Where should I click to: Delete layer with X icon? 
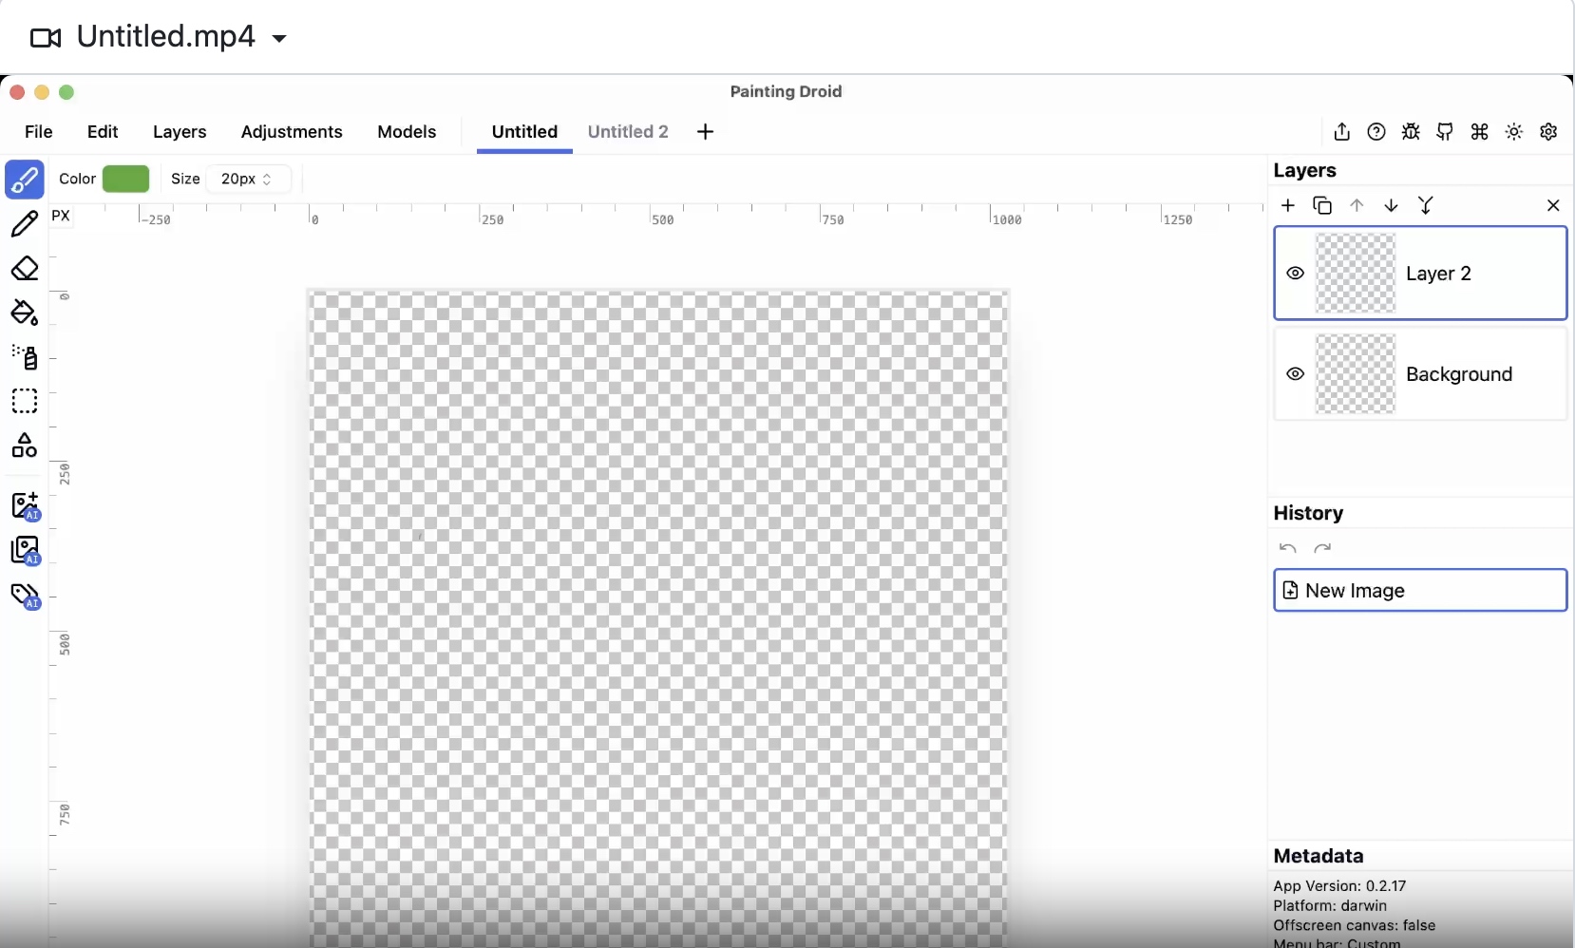(1553, 205)
